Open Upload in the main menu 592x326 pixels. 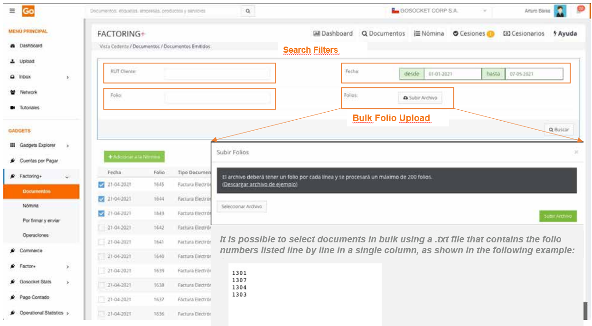coord(27,61)
